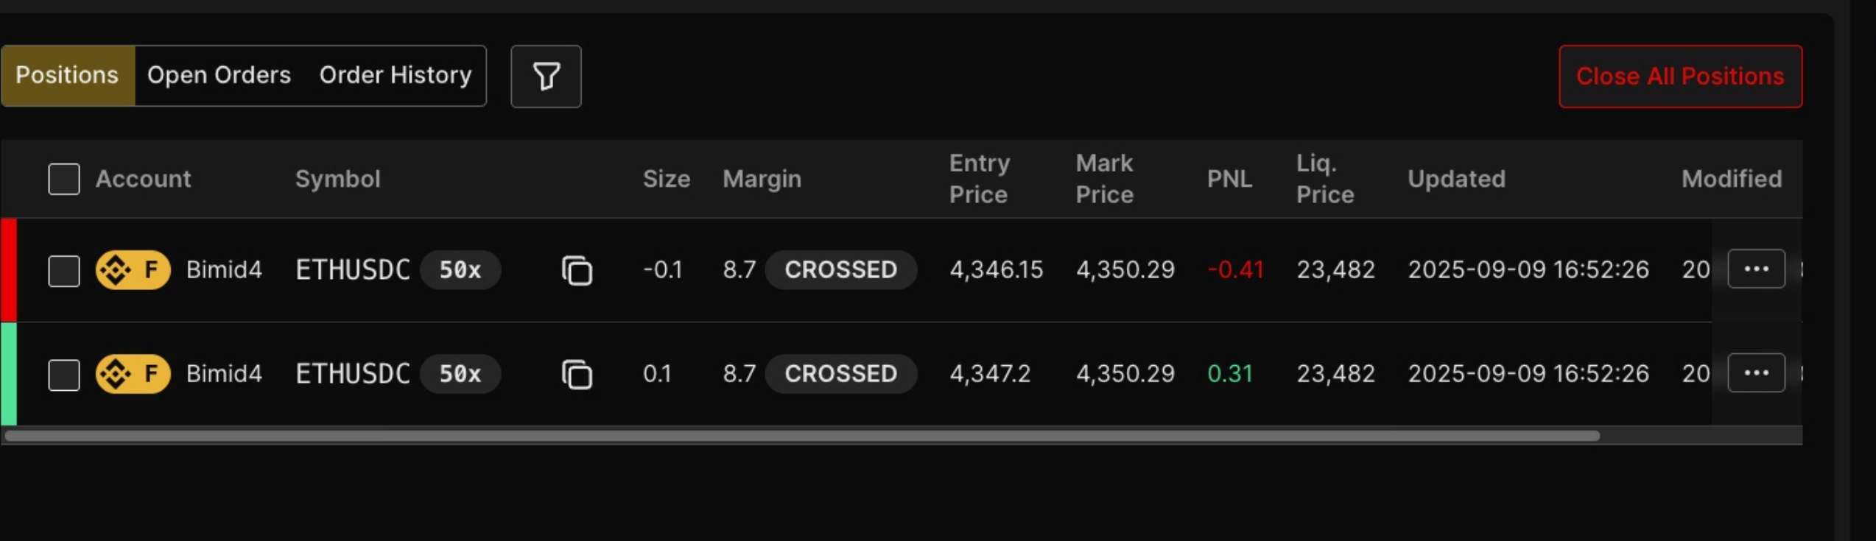Select the Positions tab
The height and width of the screenshot is (541, 1876).
(x=67, y=75)
